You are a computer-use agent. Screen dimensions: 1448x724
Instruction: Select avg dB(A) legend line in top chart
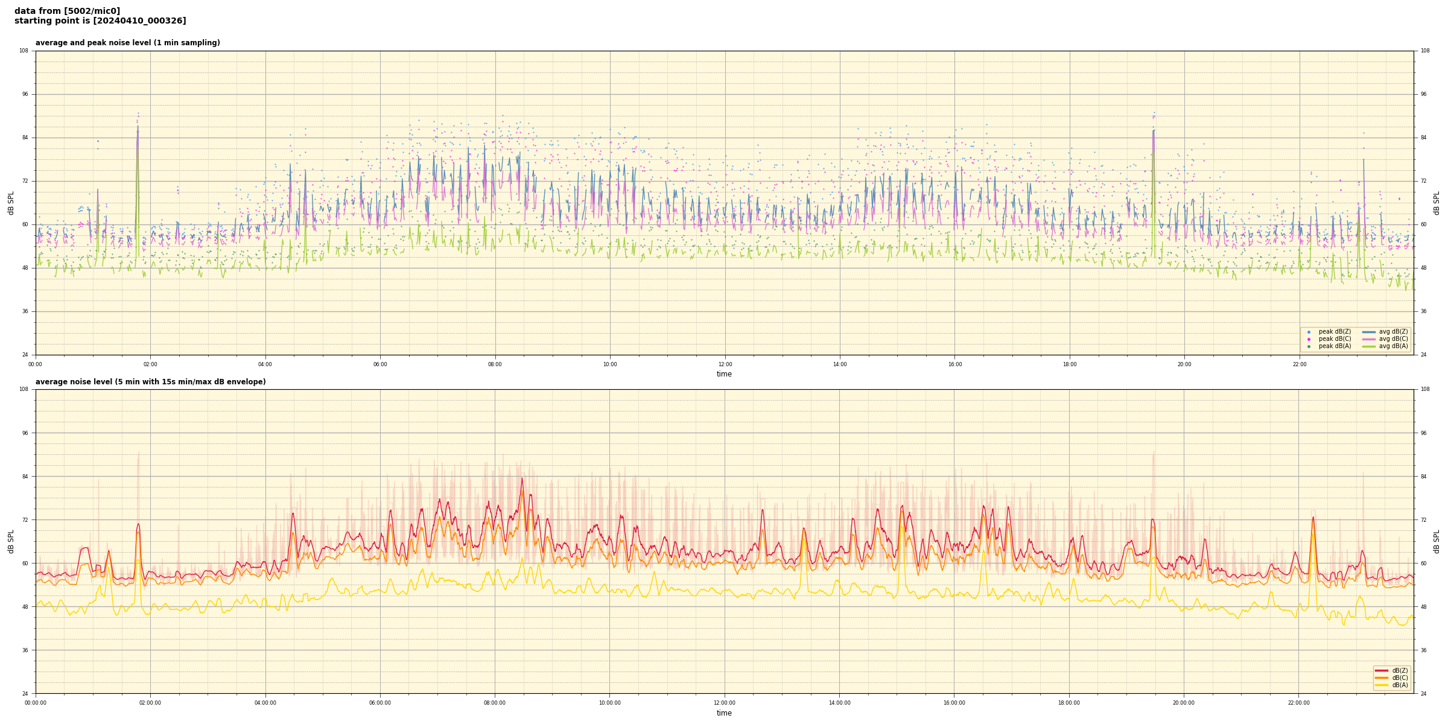1369,346
